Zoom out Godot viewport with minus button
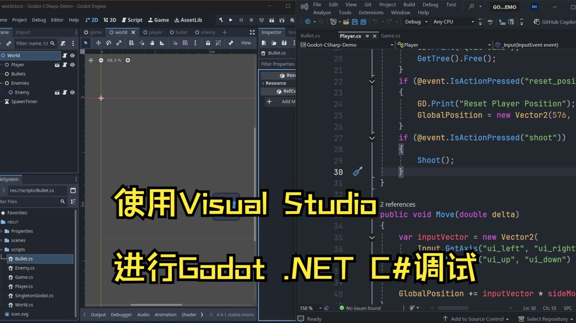Viewport: 576px width, 323px height. (101, 60)
